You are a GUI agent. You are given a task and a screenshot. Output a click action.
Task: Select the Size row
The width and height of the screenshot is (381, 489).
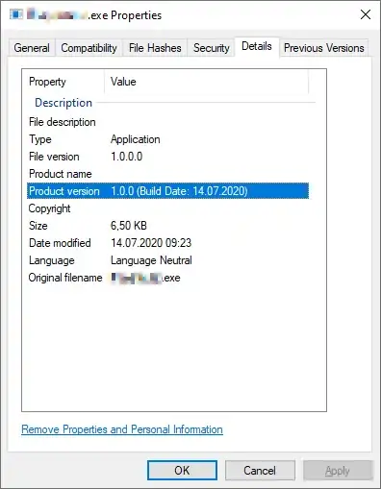167,226
